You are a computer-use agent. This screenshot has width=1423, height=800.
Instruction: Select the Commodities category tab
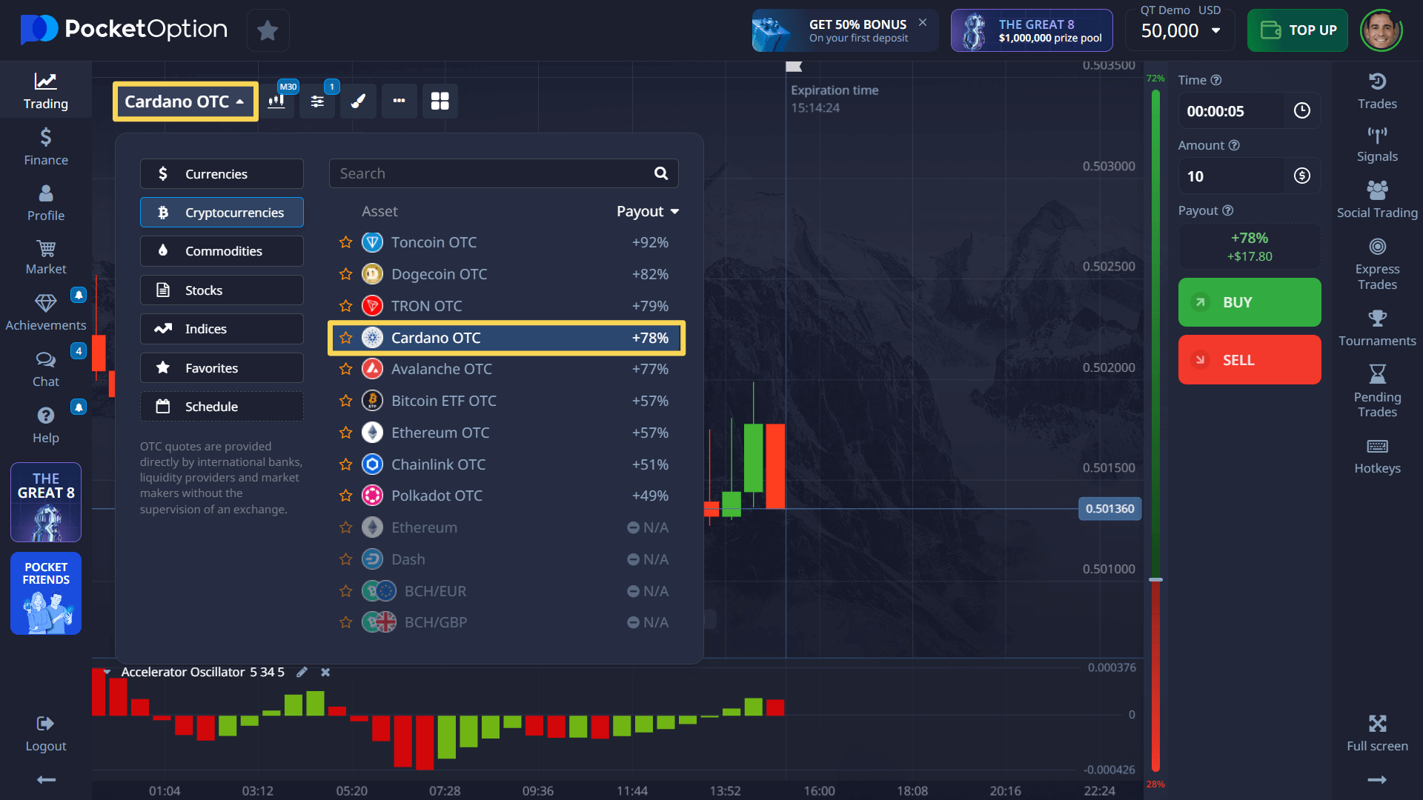[222, 251]
